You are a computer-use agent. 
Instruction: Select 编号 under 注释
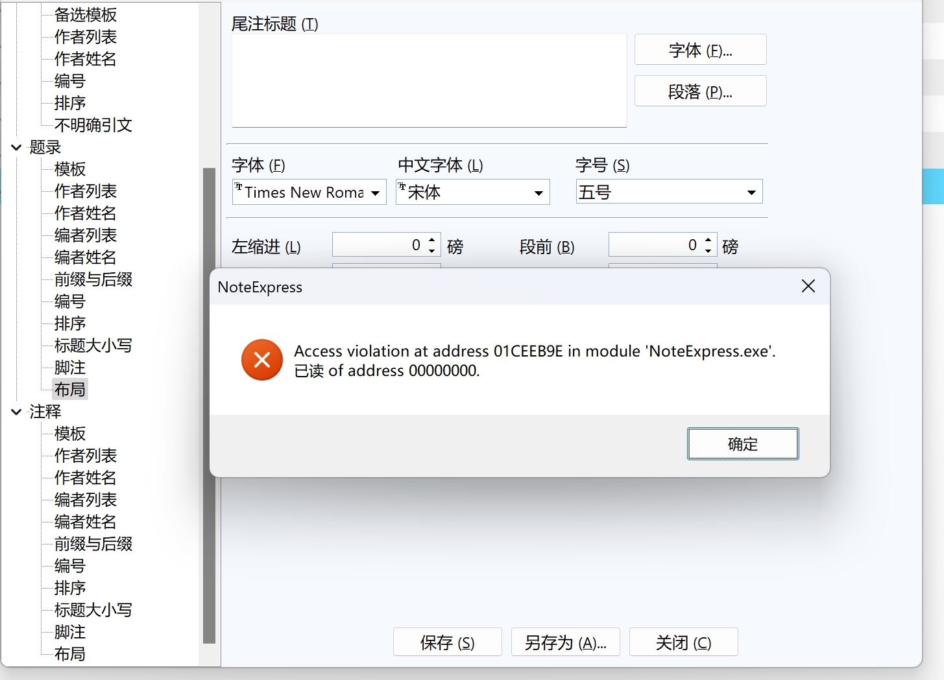click(70, 566)
